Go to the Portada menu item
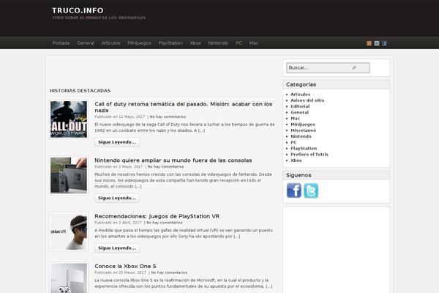 click(x=61, y=43)
